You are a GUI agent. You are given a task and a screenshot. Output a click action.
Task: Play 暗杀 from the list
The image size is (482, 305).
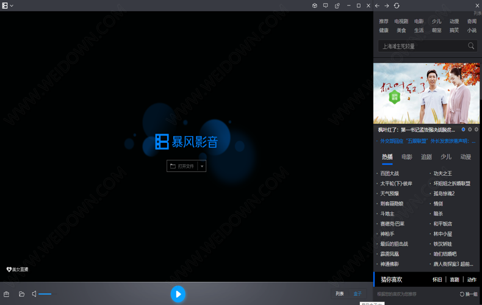pyautogui.click(x=438, y=213)
